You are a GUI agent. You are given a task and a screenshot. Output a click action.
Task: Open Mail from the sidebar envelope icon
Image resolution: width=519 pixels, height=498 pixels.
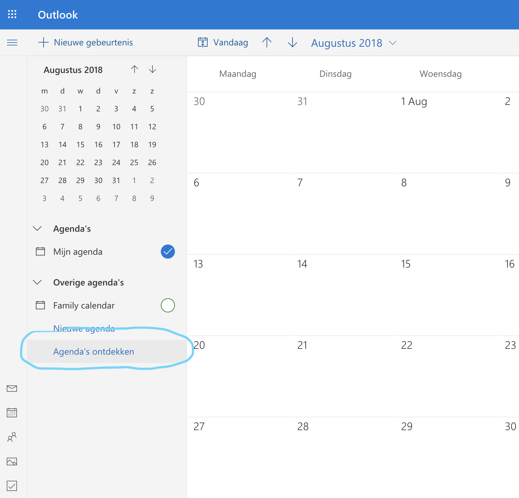(x=12, y=389)
